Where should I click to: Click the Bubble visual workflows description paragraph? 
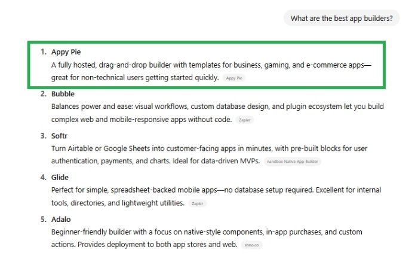click(217, 113)
